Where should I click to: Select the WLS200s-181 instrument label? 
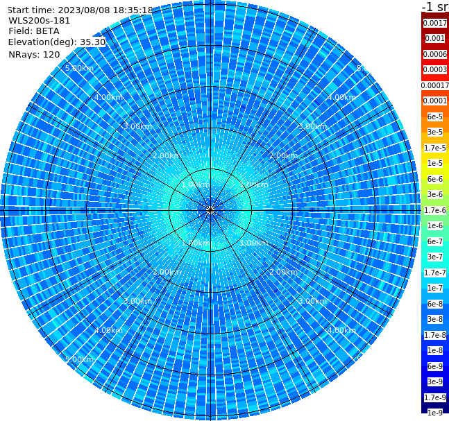coord(40,21)
